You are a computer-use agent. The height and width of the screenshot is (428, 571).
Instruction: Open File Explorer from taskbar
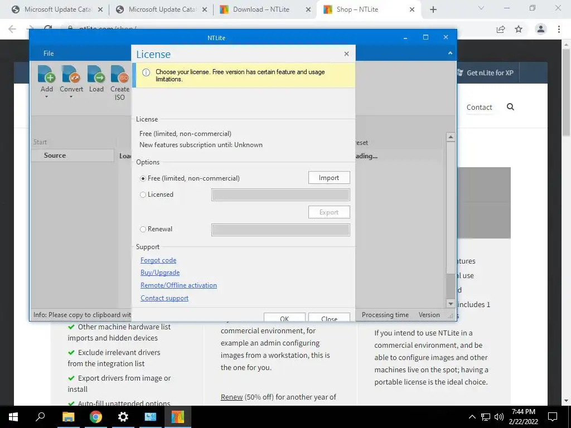pyautogui.click(x=68, y=417)
